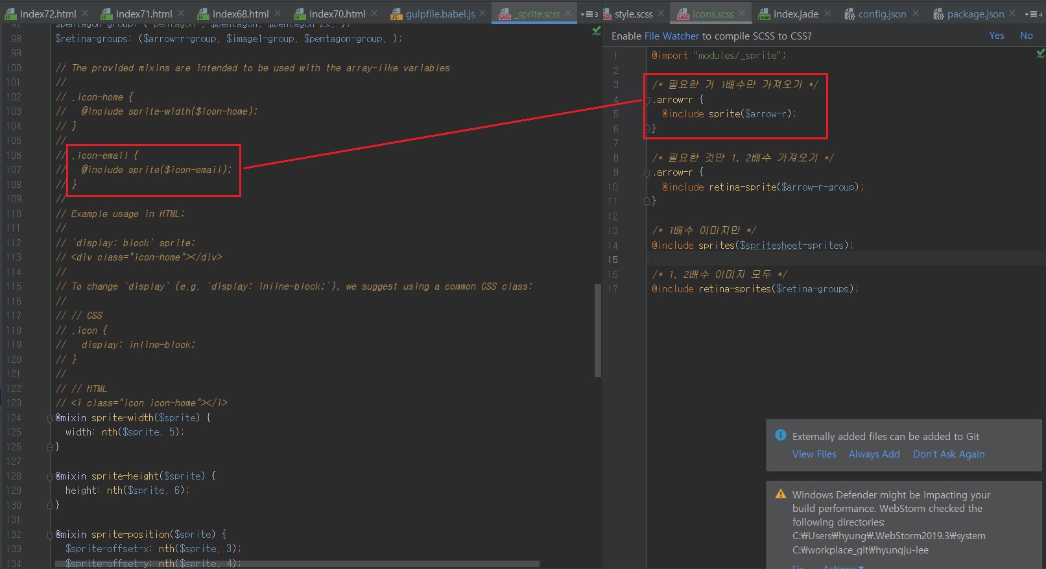Show hidden tabs list in left editor
The width and height of the screenshot is (1046, 569).
click(x=589, y=14)
